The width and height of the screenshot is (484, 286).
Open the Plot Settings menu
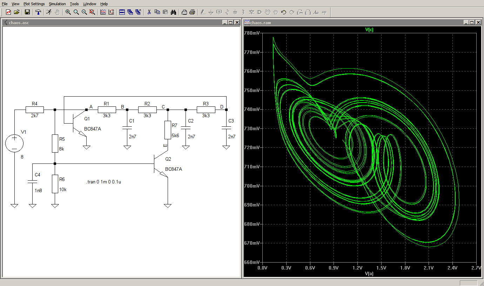(x=34, y=4)
